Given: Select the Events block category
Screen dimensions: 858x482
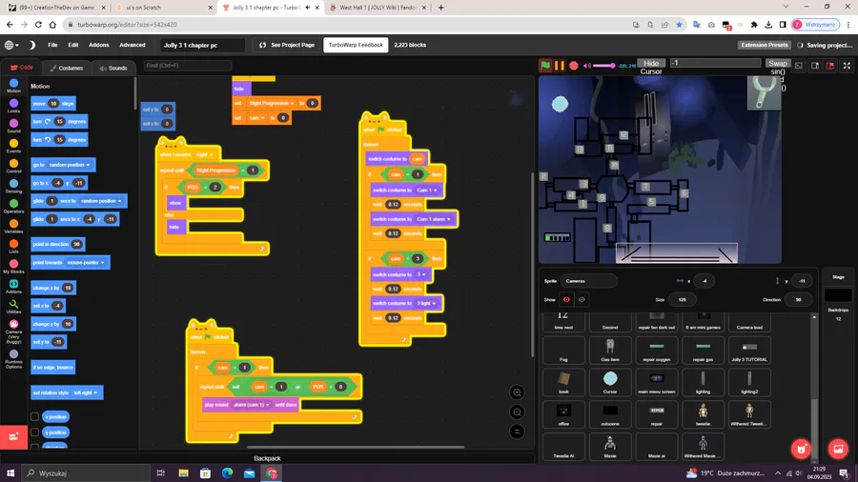Looking at the screenshot, I should 13,147.
